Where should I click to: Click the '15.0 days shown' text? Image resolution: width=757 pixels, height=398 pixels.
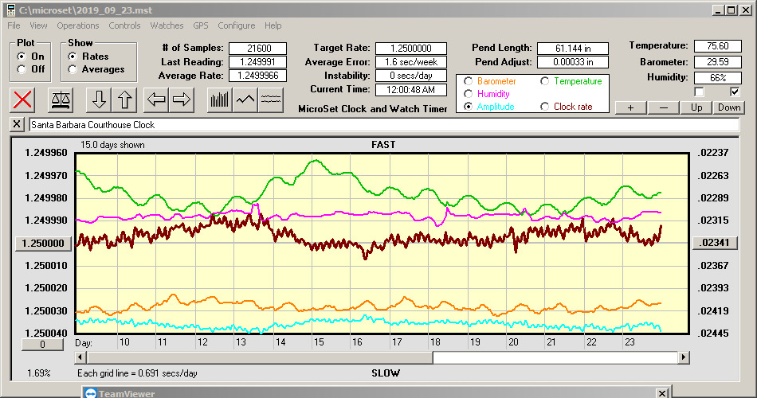point(112,145)
